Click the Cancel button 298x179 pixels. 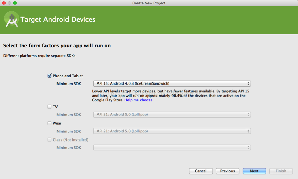201,171
